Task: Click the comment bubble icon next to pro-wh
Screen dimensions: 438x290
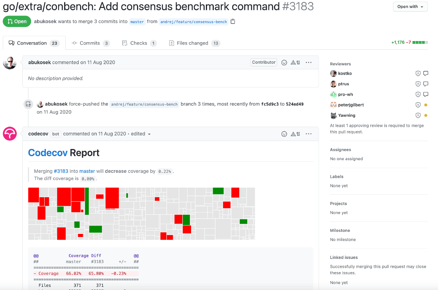Action: point(426,94)
